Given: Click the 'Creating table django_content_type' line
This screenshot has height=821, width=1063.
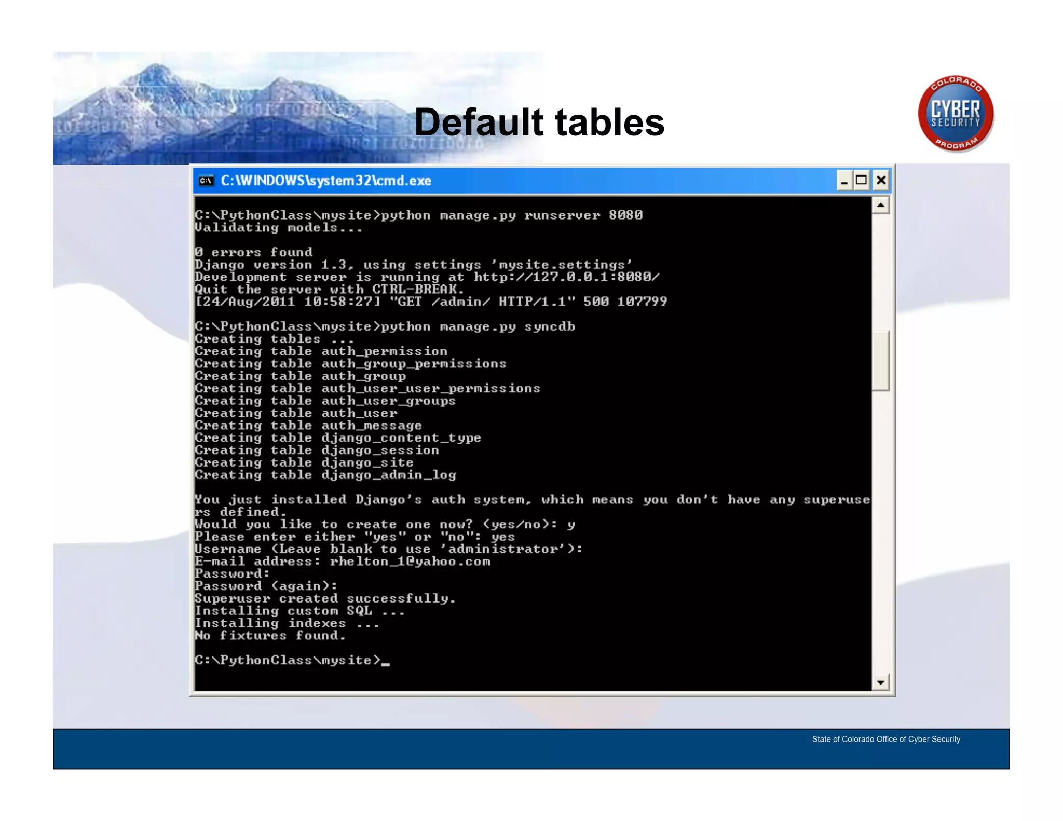Looking at the screenshot, I should coord(338,438).
